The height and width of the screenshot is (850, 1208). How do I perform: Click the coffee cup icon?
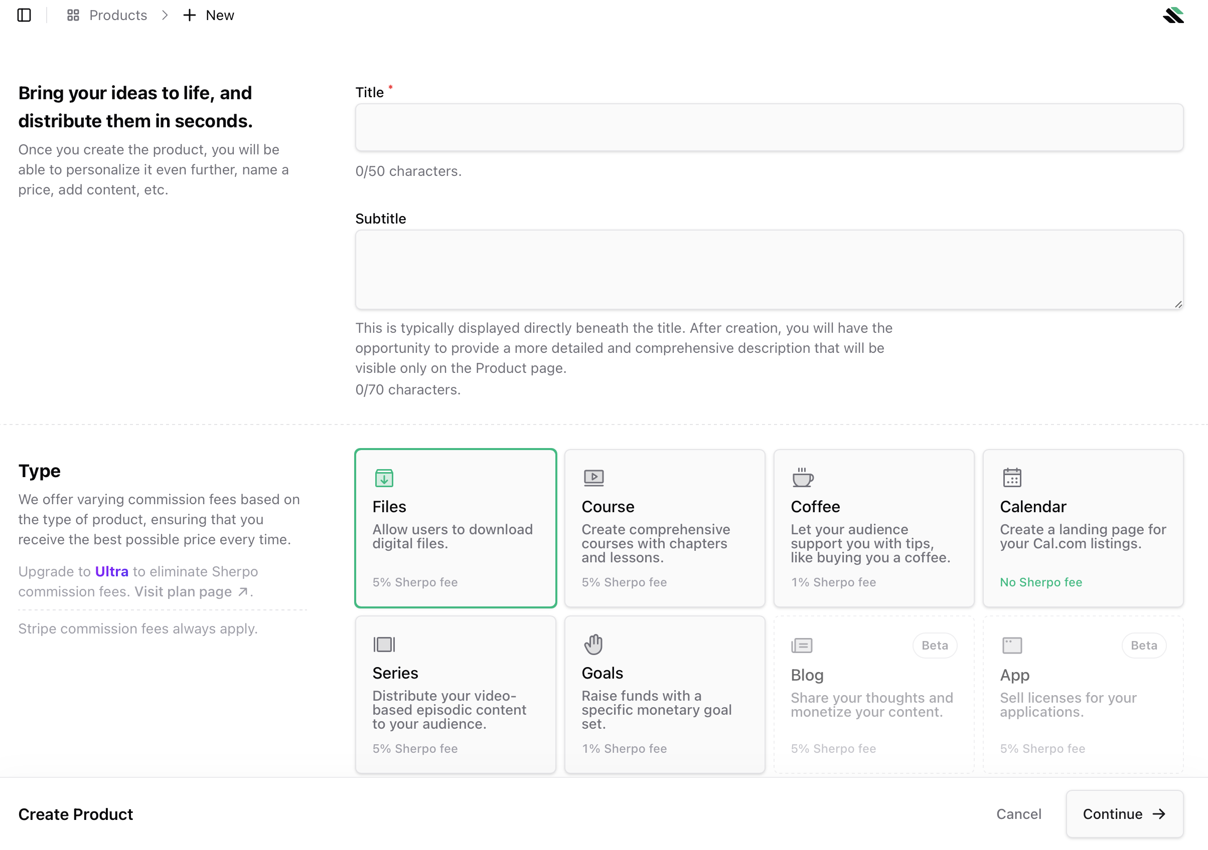click(802, 477)
